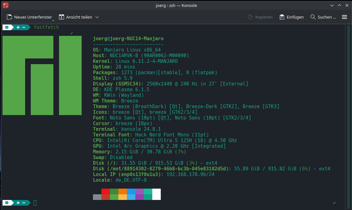Open the Ansicht teilen chevron dropdown
Viewport: 352px width, 210px height.
click(97, 17)
